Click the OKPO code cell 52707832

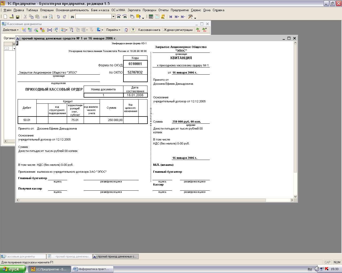(135, 72)
